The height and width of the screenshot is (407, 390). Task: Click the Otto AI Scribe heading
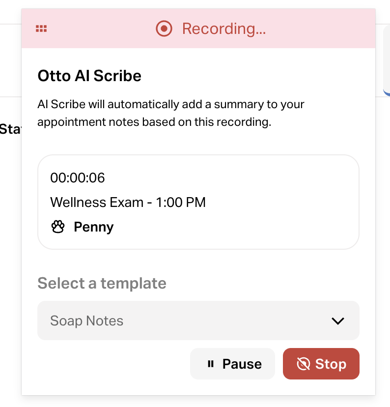tap(89, 76)
